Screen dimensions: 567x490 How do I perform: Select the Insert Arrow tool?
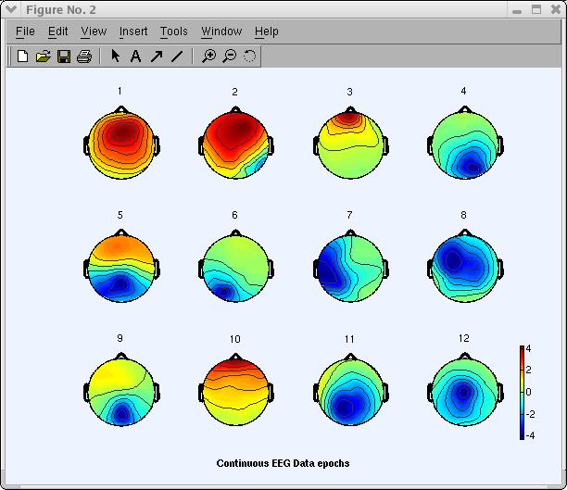click(156, 57)
